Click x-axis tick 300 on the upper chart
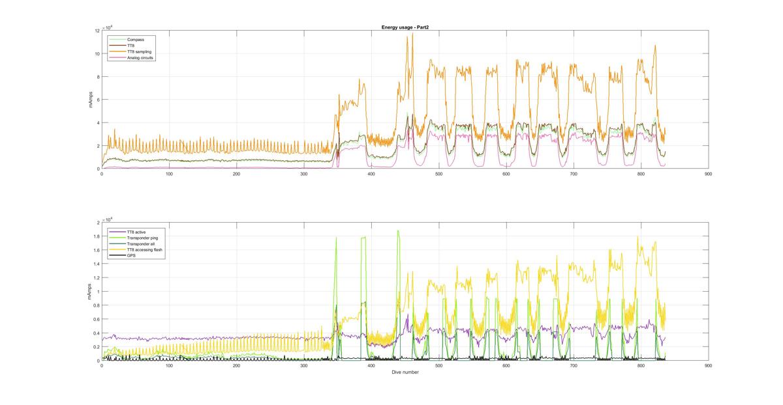This screenshot has height=405, width=783. point(304,174)
